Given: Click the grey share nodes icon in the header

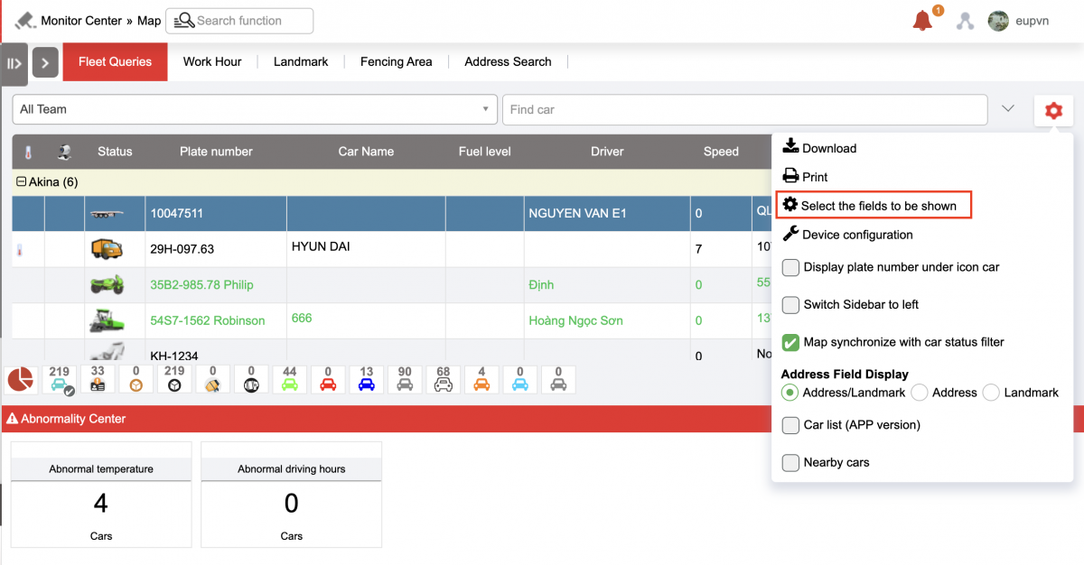Looking at the screenshot, I should [966, 21].
